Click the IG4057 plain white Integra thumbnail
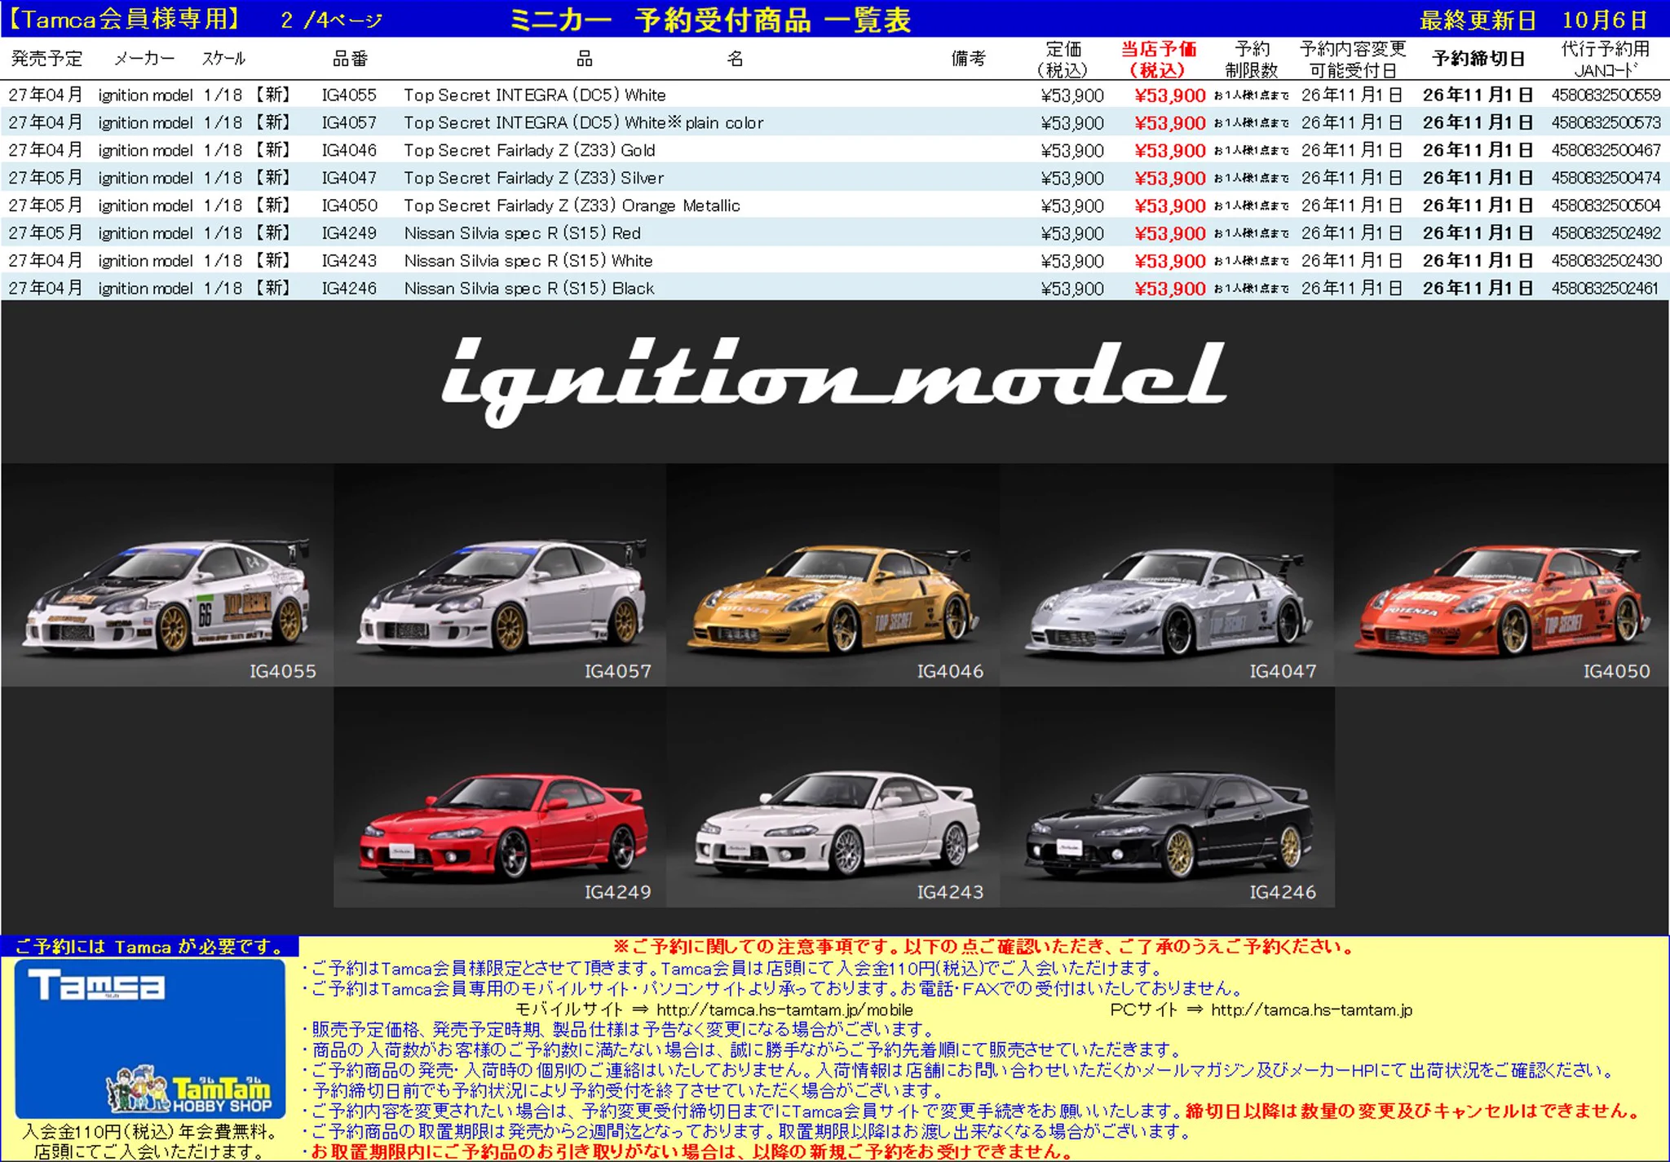1670x1162 pixels. [500, 576]
